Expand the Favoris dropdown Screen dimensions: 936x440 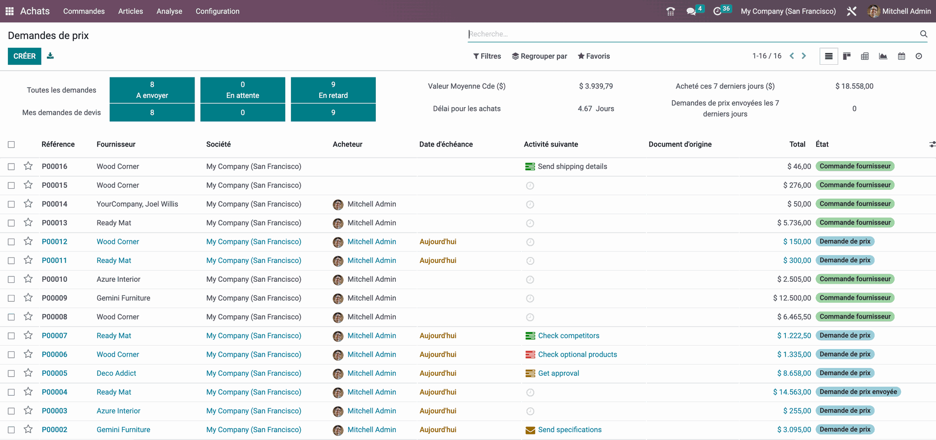(594, 56)
